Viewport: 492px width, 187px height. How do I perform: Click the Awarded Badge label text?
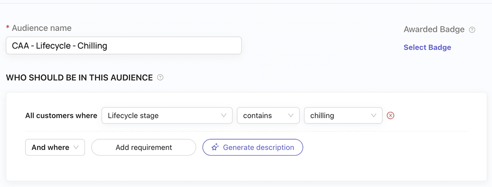pos(434,29)
